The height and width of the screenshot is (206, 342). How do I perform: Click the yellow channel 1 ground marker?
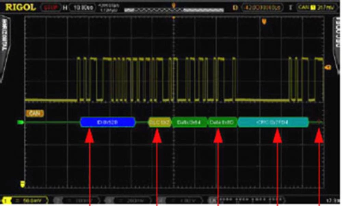(23, 184)
